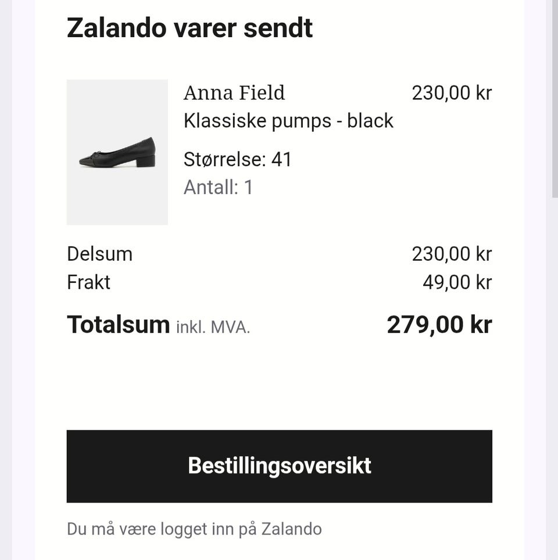The image size is (558, 560).
Task: Click the word Zalando in the login note
Action: pos(291,529)
